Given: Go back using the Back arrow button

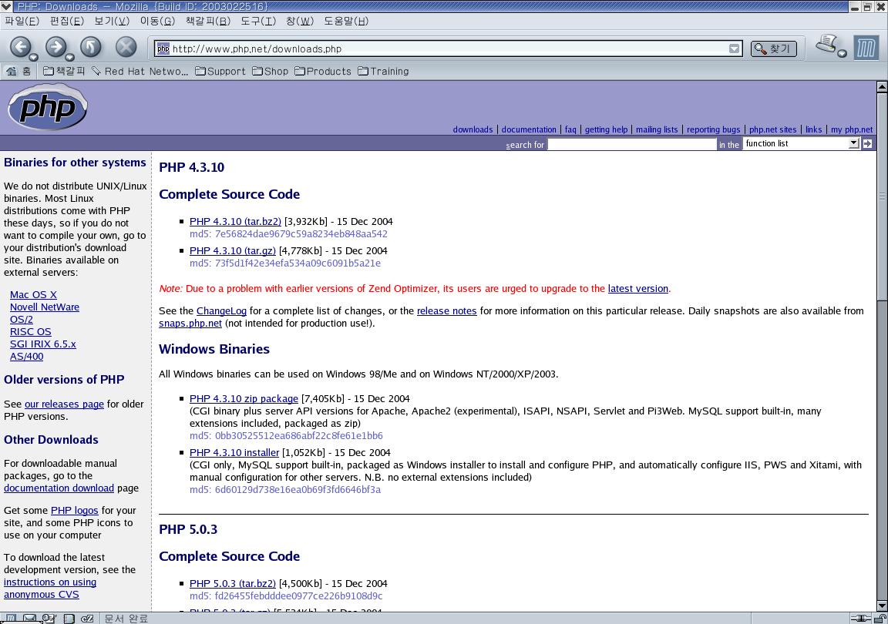Looking at the screenshot, I should click(20, 47).
